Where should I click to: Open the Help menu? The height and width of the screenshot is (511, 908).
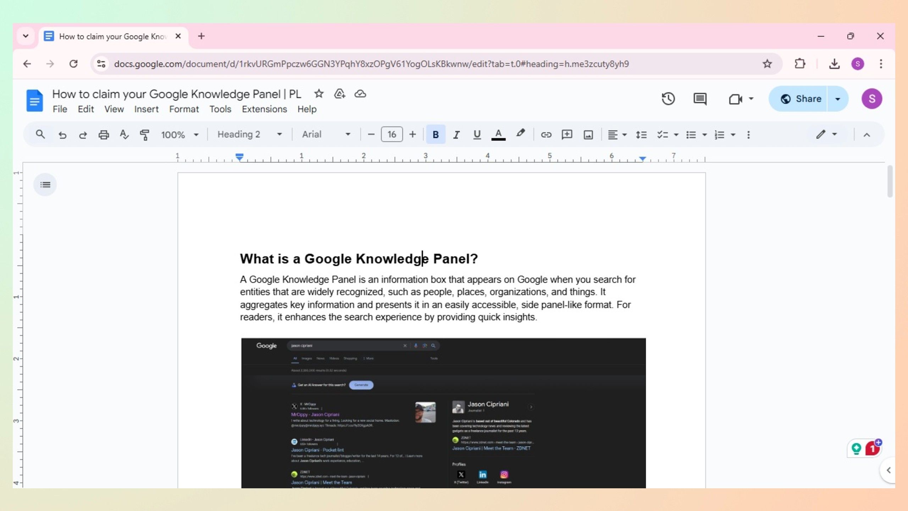[x=307, y=109]
